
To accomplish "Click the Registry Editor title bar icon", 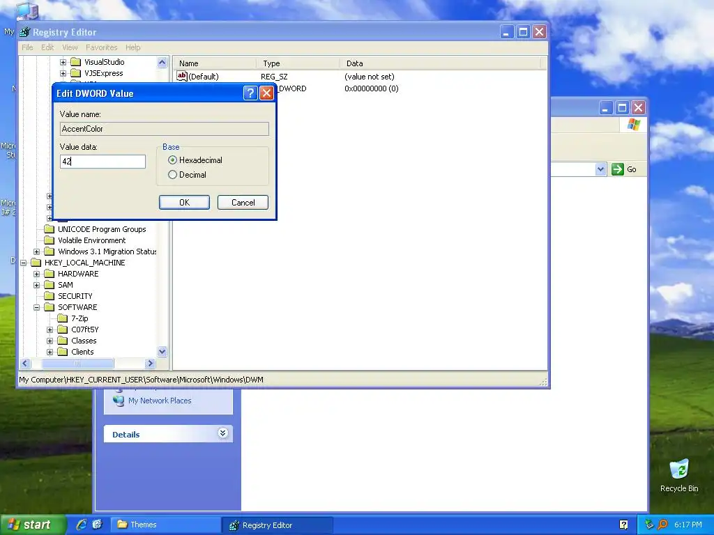I will coord(25,32).
